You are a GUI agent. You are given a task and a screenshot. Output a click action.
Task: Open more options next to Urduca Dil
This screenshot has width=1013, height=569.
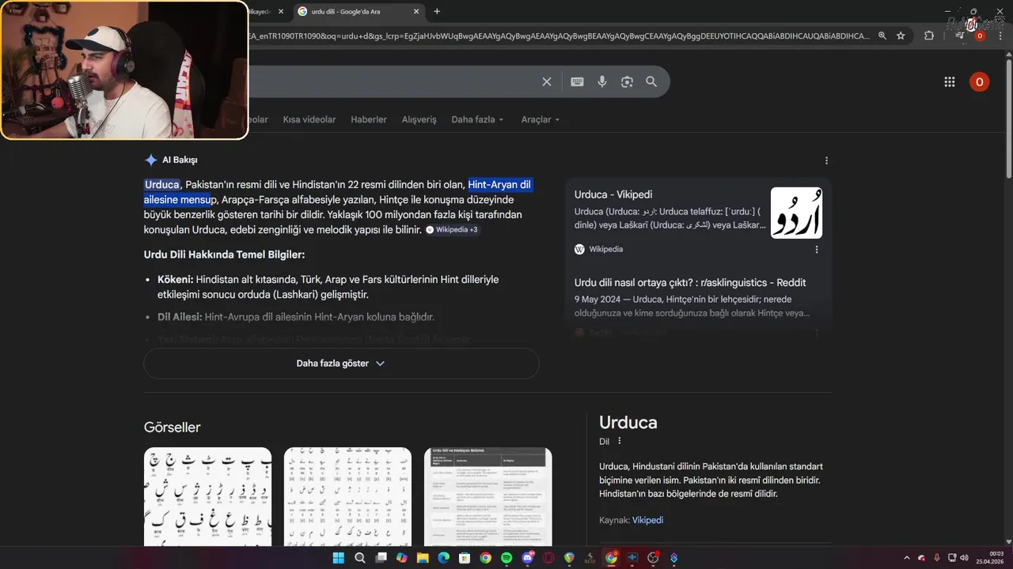[620, 441]
